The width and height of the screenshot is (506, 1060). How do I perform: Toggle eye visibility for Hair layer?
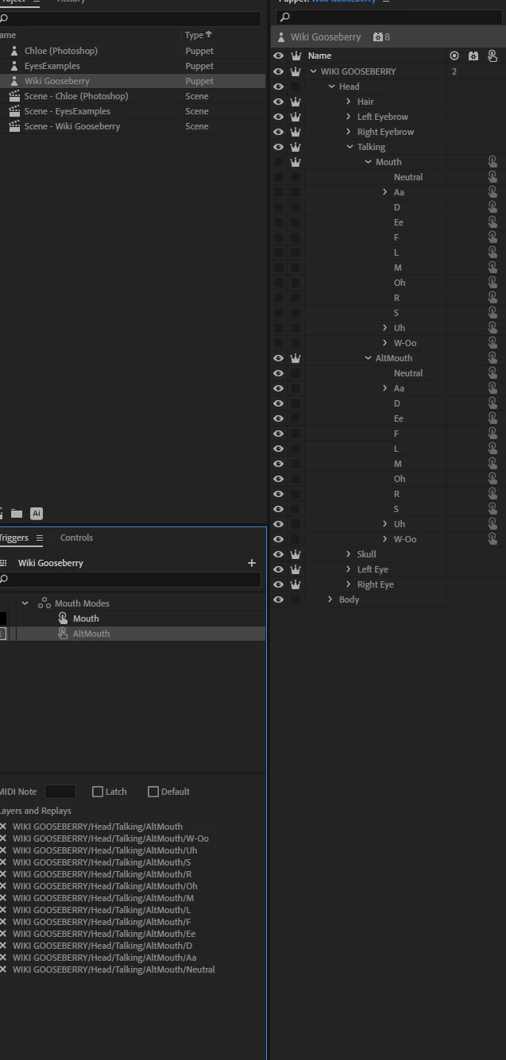click(278, 102)
